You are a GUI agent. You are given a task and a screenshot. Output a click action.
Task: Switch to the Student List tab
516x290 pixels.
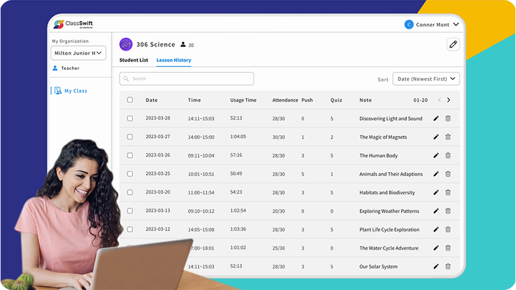133,60
